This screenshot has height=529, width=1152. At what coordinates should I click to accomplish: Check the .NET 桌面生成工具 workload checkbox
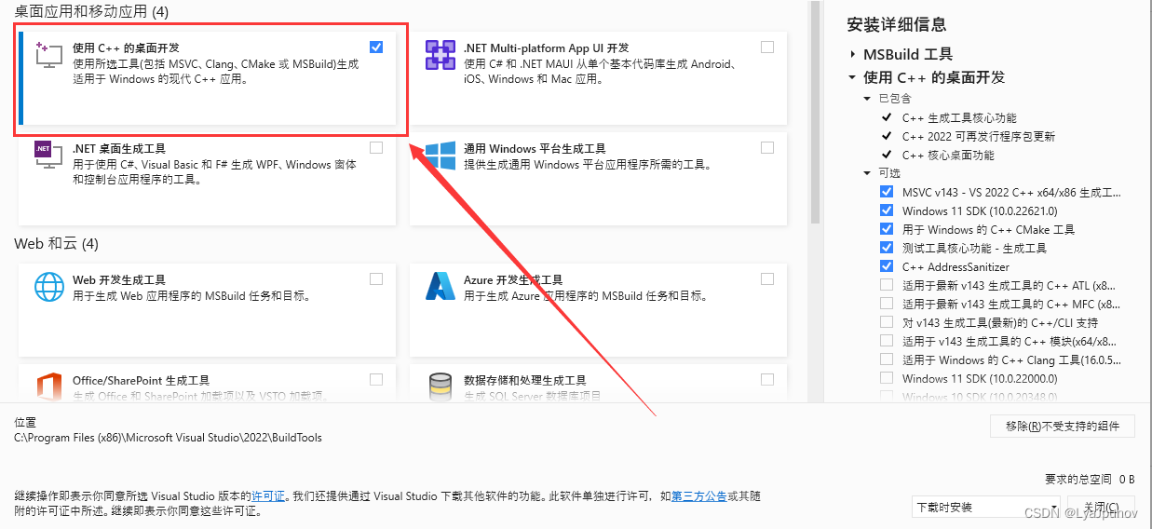pos(376,147)
